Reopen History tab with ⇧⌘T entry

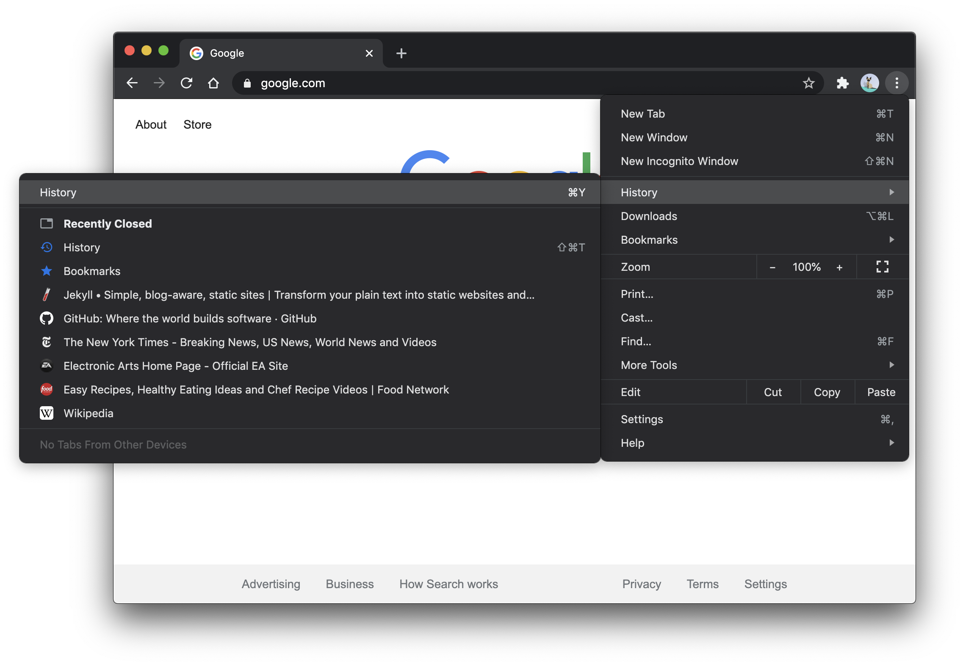310,248
